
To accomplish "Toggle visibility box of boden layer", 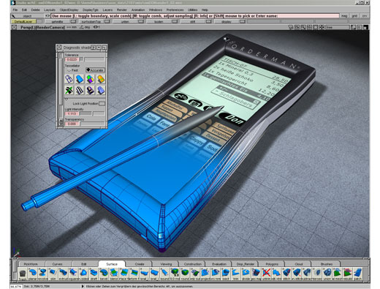I will click(175, 21).
